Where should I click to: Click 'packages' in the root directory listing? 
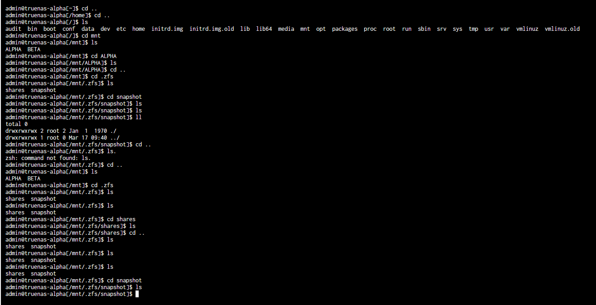344,29
